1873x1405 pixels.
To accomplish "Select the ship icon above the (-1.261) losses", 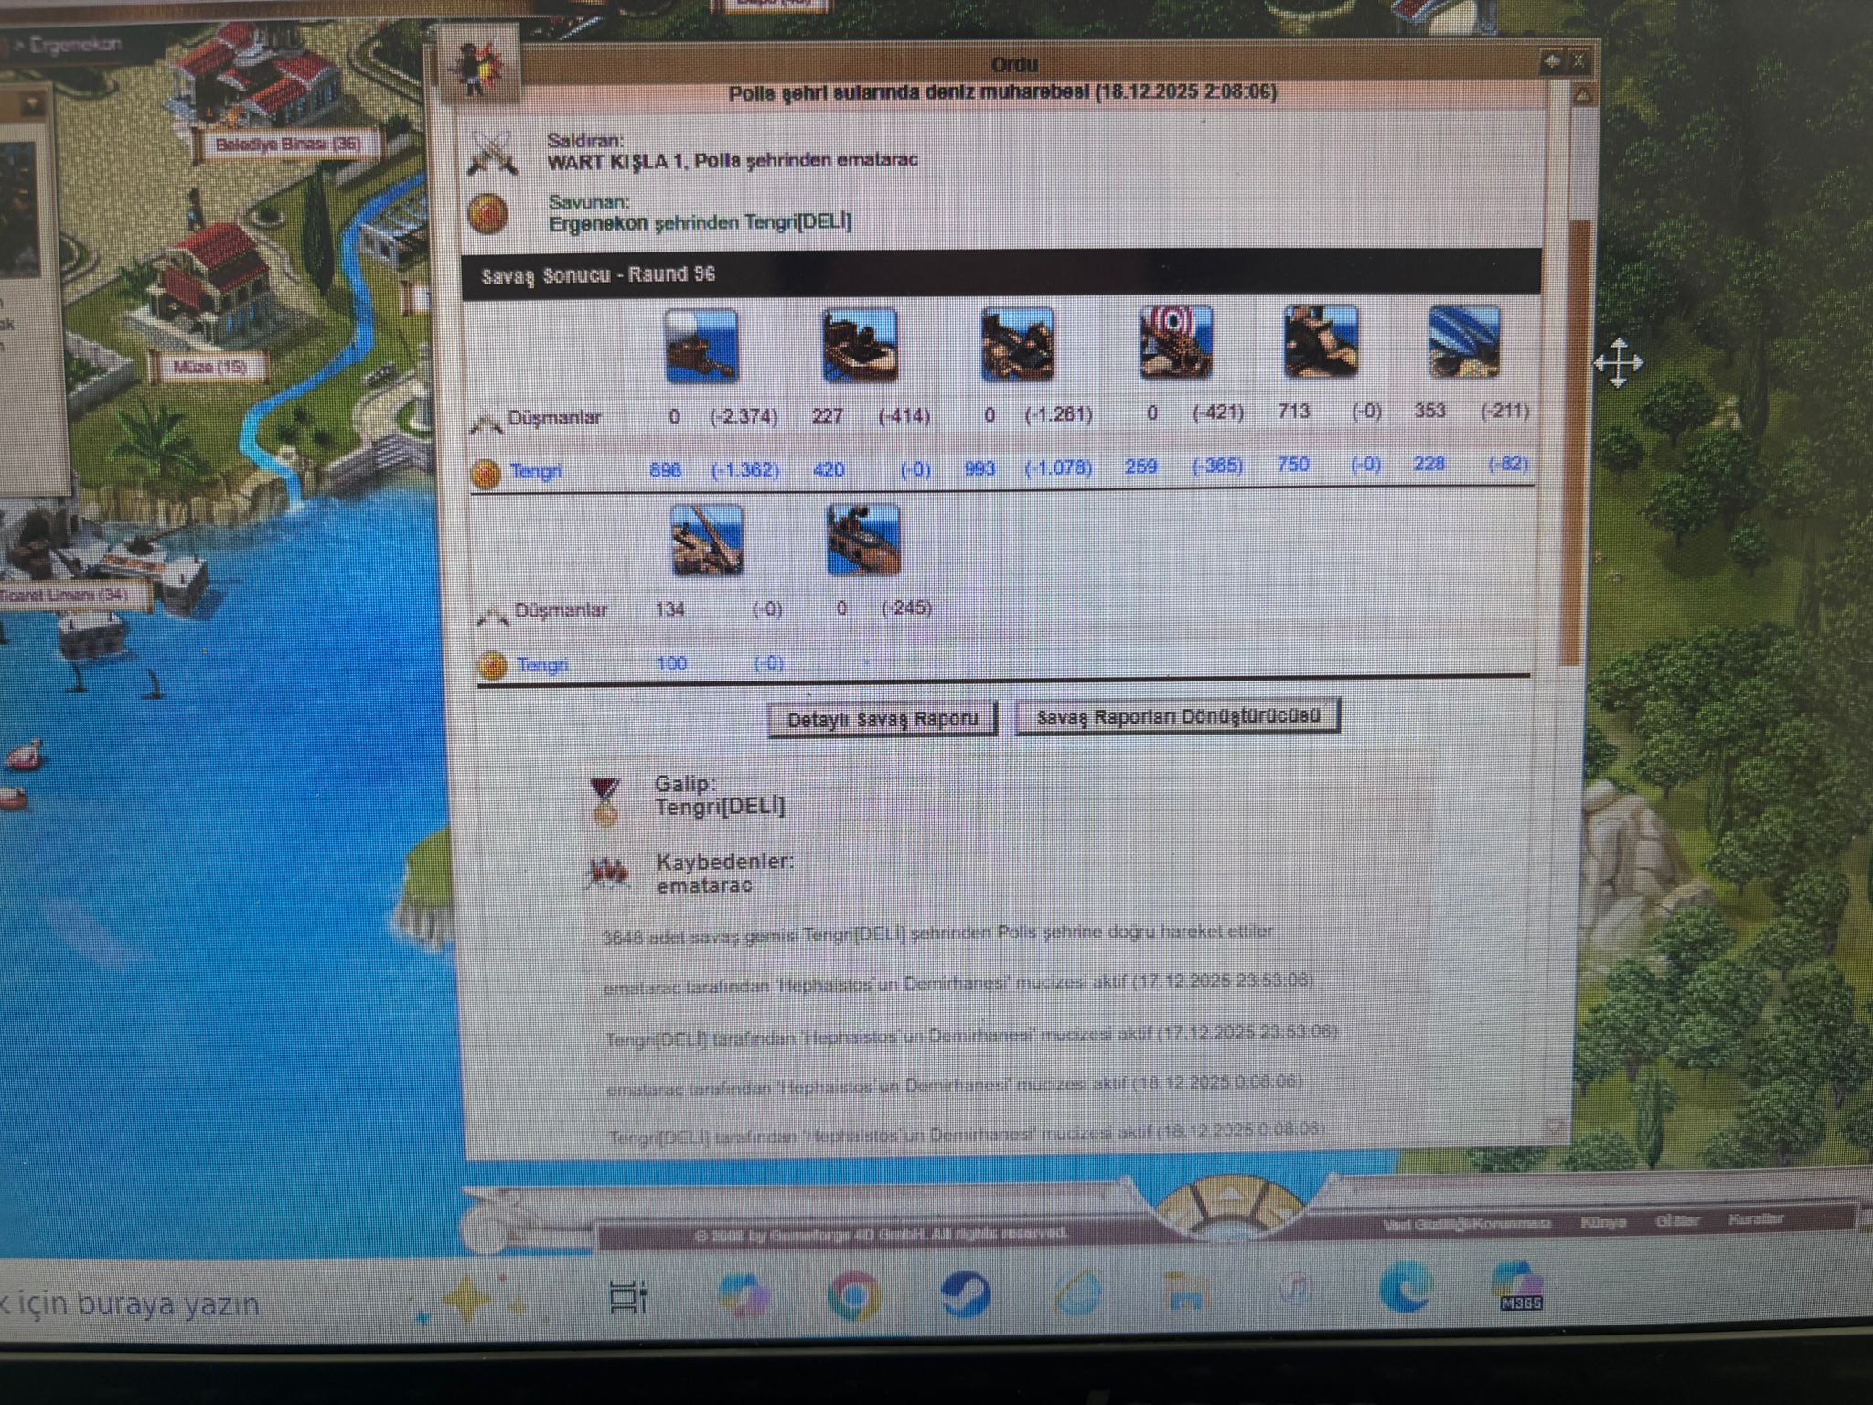I will 1017,344.
